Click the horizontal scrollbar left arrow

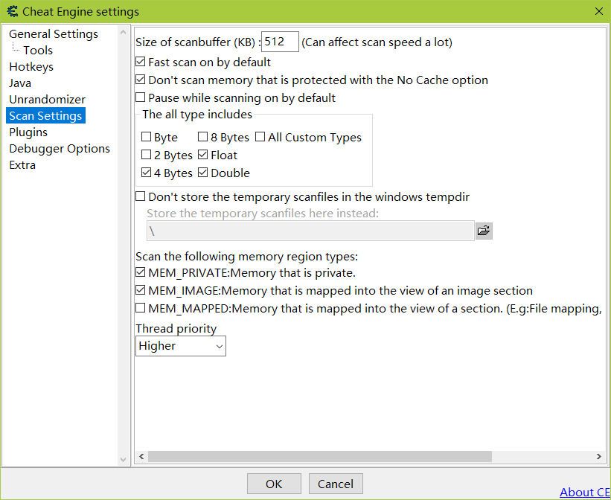[x=141, y=456]
